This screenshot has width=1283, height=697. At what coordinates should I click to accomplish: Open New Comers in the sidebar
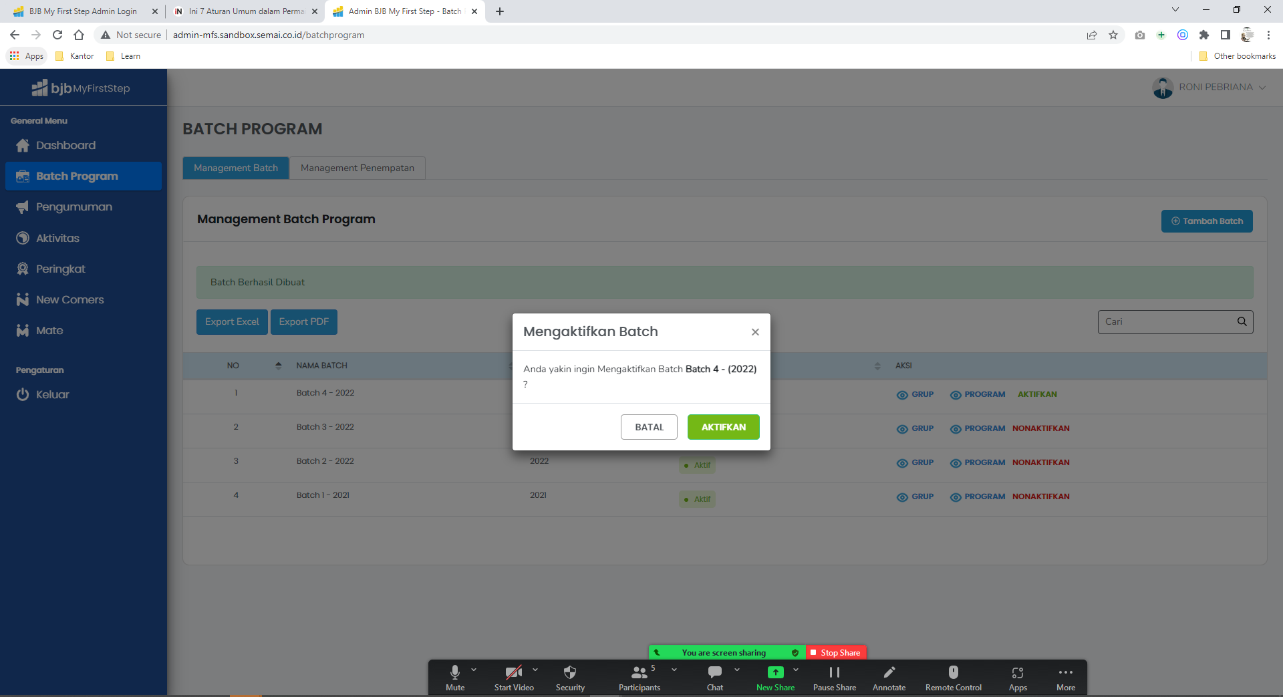click(x=84, y=299)
